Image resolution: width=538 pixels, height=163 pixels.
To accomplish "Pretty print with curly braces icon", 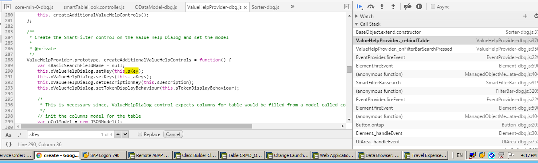I will tap(8, 144).
